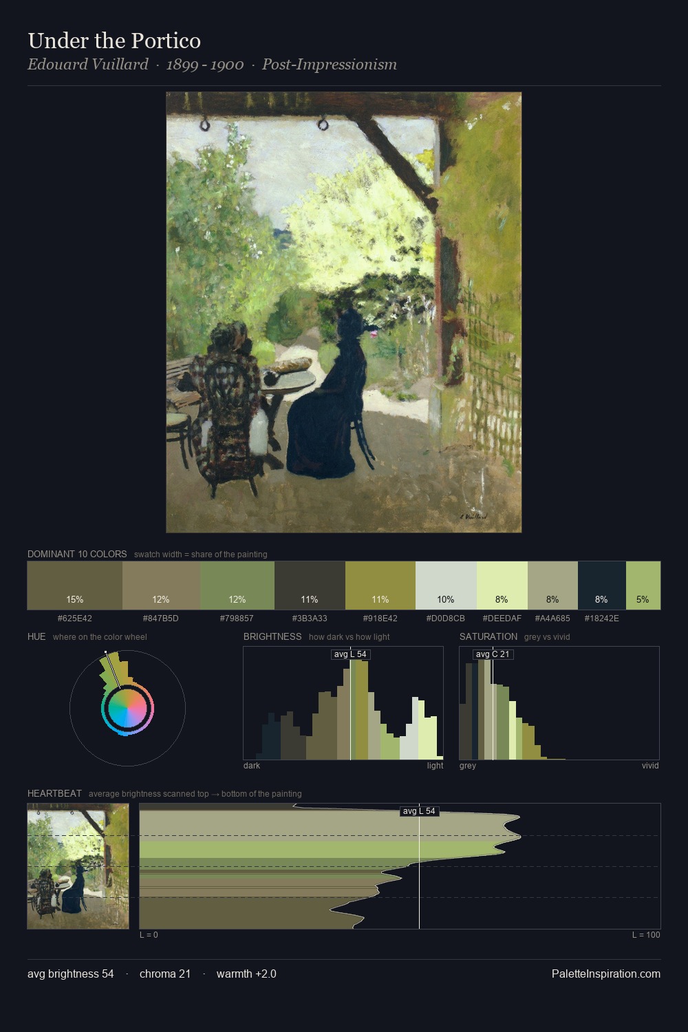
Task: Click the artist name Edouard Vuillard
Action: [88, 64]
